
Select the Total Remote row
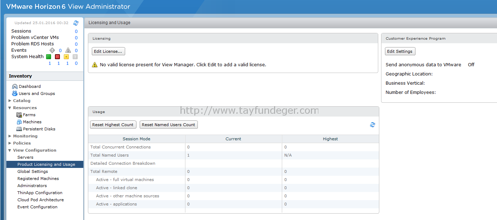click(234, 171)
